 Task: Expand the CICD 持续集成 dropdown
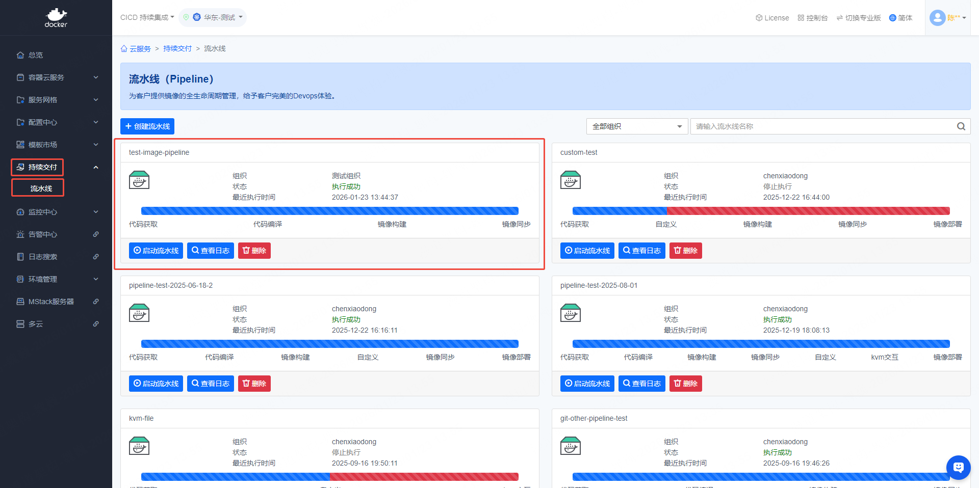point(147,17)
